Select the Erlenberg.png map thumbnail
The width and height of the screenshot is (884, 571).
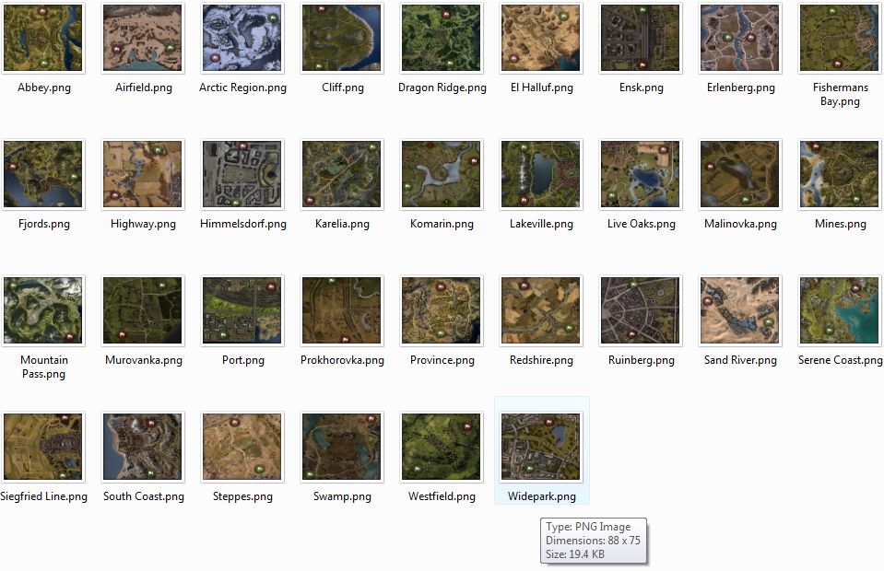coord(739,38)
